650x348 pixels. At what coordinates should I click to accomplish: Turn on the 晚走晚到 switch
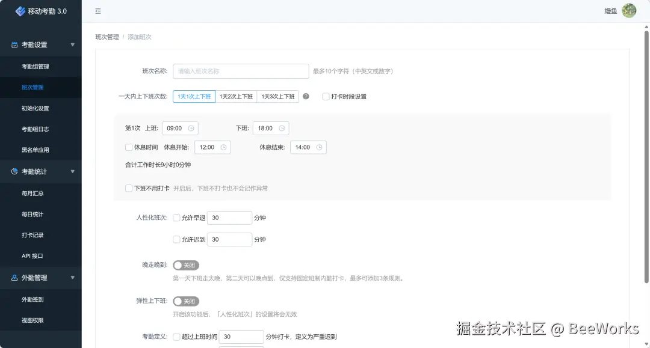pyautogui.click(x=186, y=265)
